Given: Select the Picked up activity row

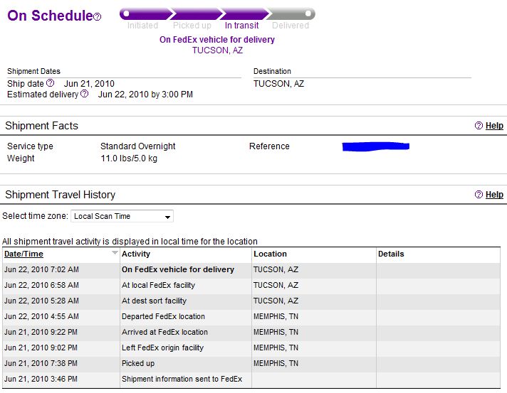Looking at the screenshot, I should click(251, 363).
